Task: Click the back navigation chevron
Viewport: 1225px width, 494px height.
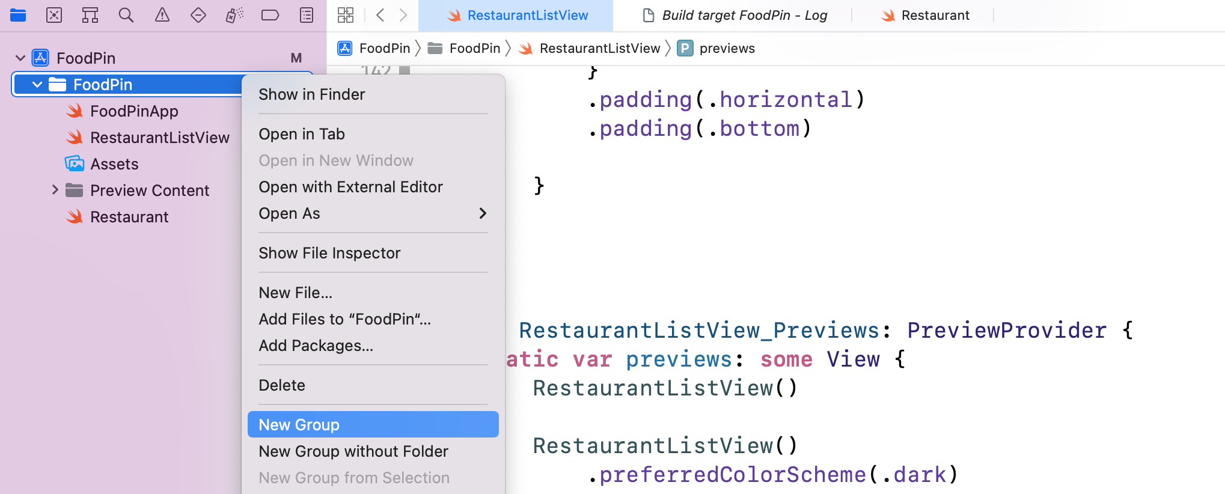Action: click(380, 15)
